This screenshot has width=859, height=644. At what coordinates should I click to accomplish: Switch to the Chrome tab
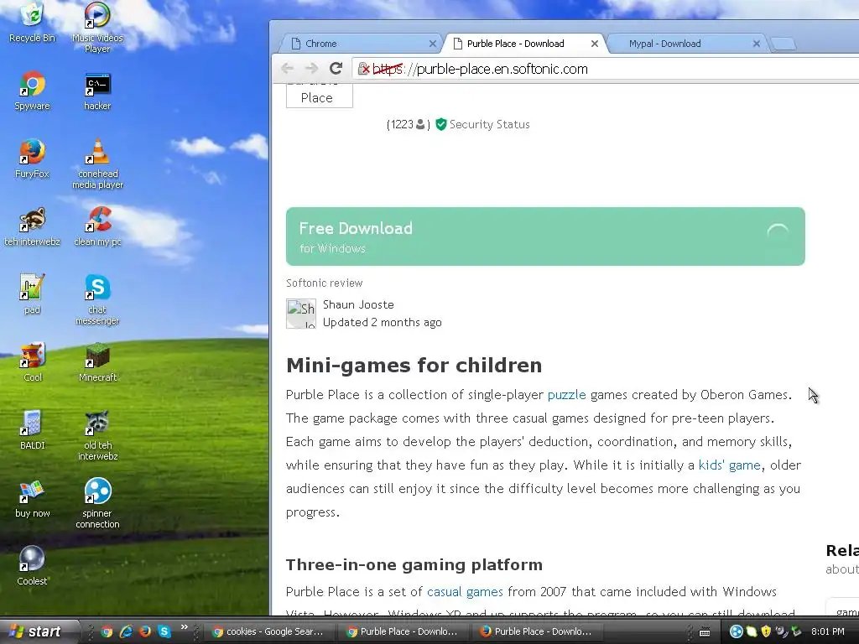tap(362, 44)
